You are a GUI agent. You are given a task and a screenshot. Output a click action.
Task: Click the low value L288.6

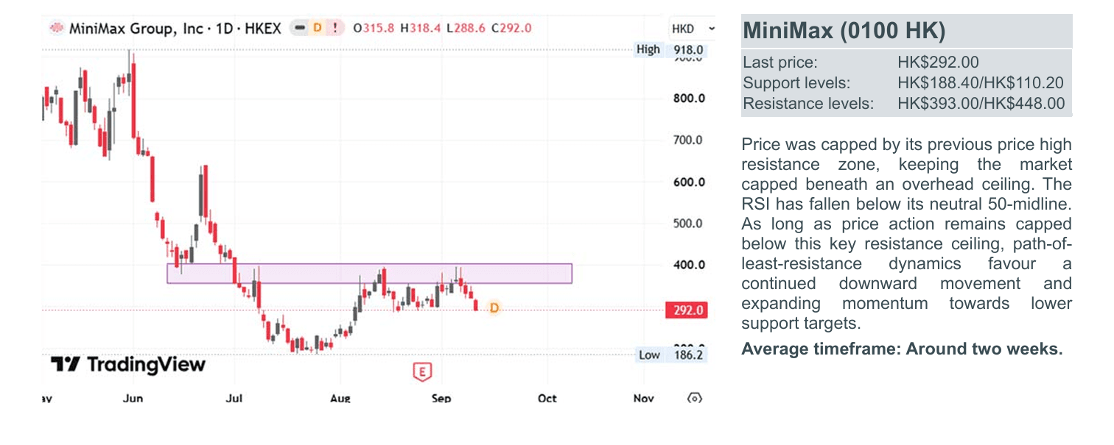coord(466,29)
